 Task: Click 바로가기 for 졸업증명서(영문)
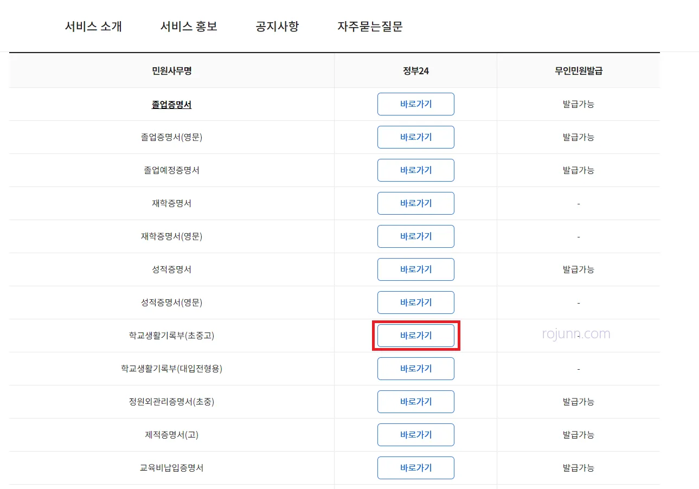tap(415, 137)
